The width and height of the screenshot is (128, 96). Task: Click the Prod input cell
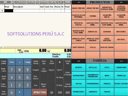[9, 11]
